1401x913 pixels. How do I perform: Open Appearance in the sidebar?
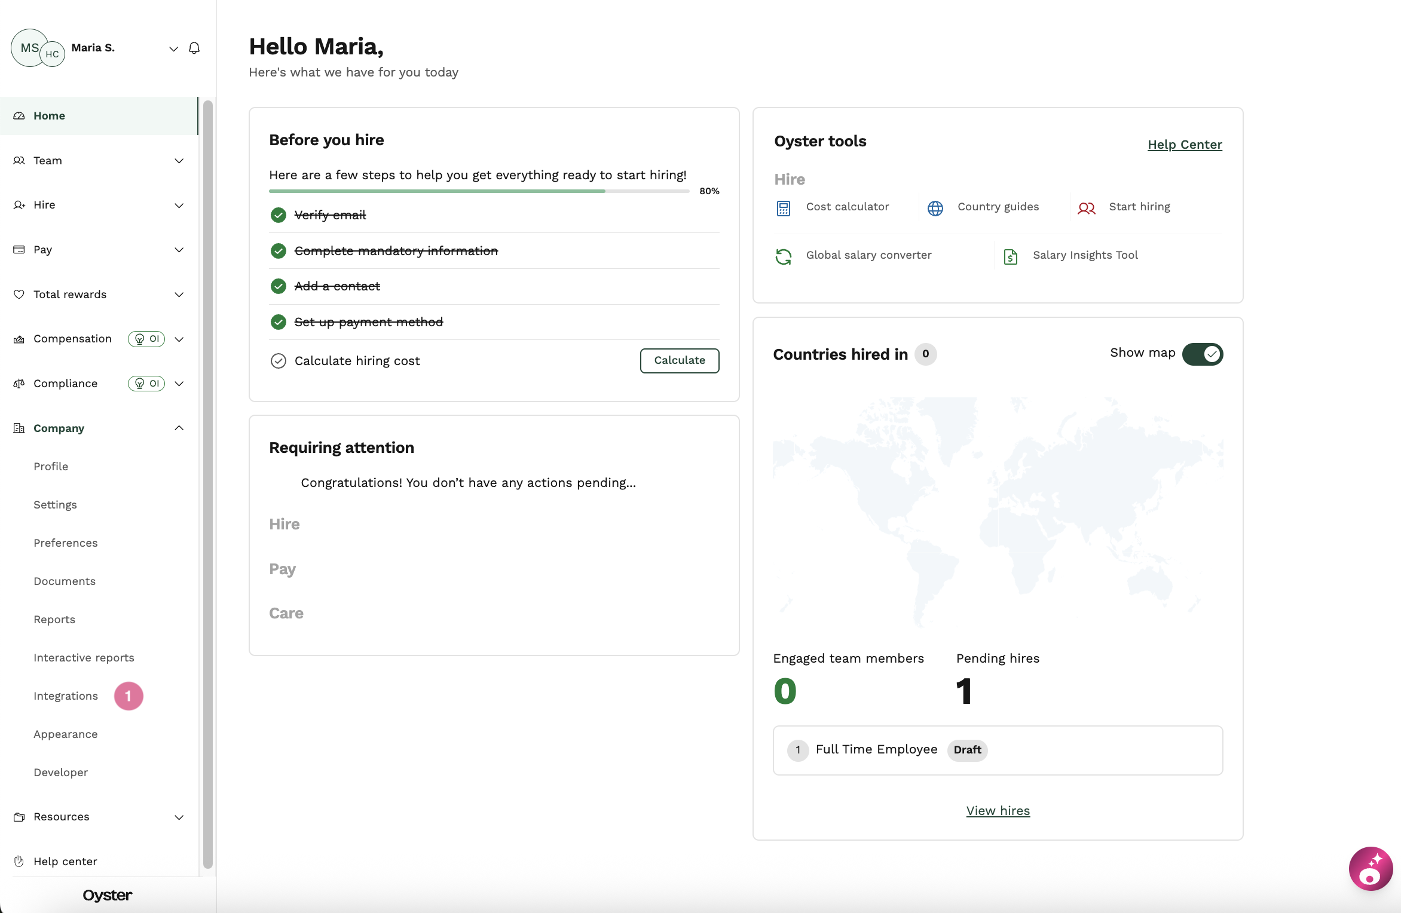tap(66, 734)
